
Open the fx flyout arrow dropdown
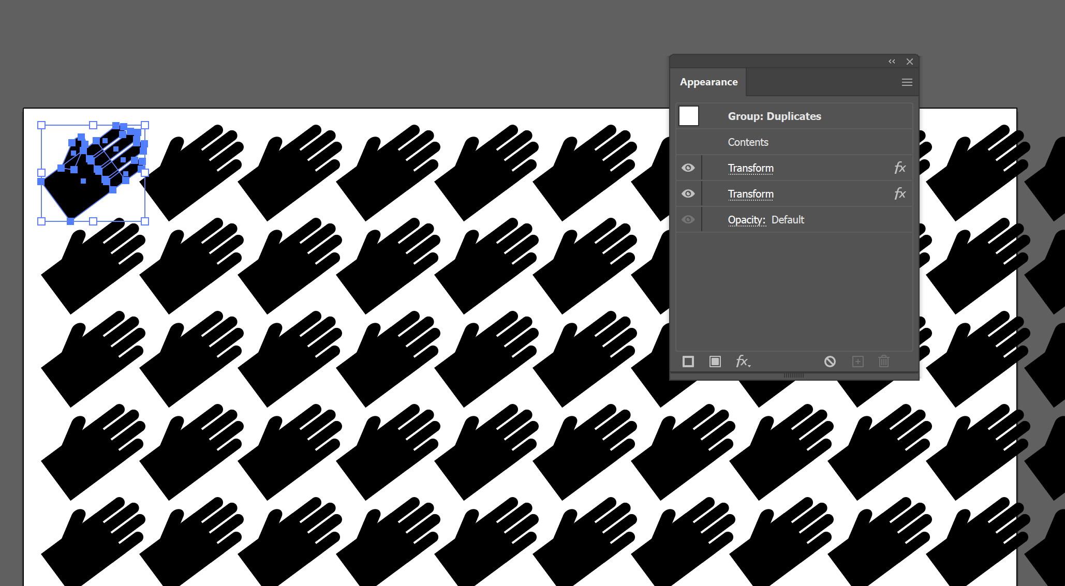(x=749, y=365)
